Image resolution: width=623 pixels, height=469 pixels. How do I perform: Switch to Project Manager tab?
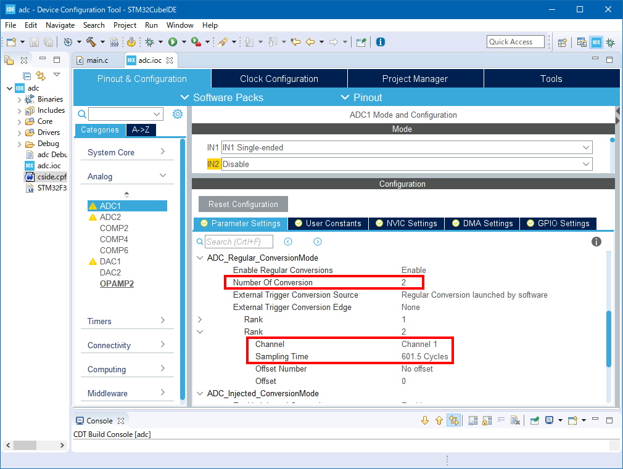click(415, 79)
